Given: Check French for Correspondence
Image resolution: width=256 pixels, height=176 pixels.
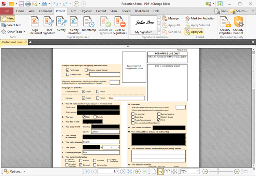Looking at the screenshot, I should coord(98,91).
